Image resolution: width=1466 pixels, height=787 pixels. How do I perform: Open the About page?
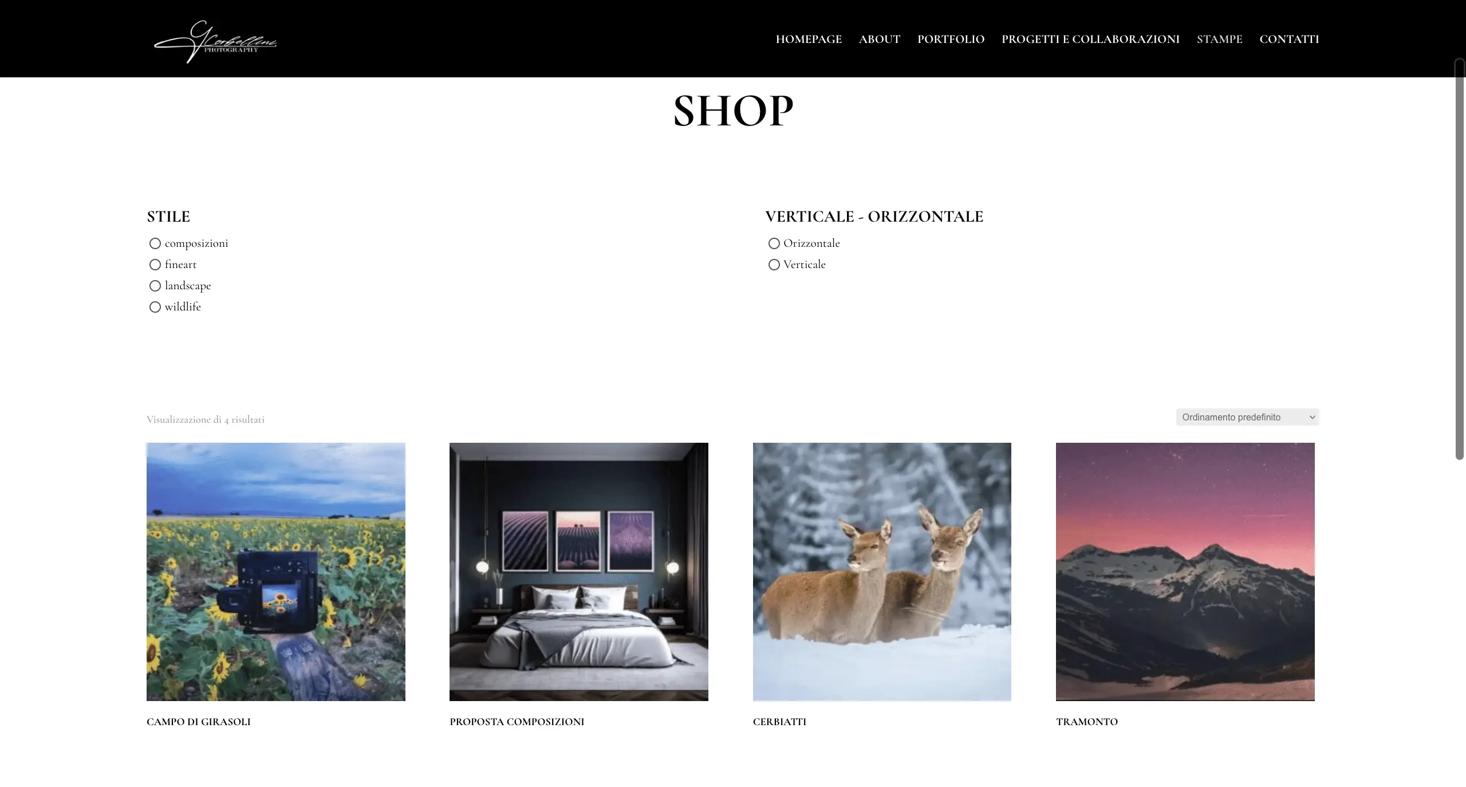pyautogui.click(x=880, y=39)
